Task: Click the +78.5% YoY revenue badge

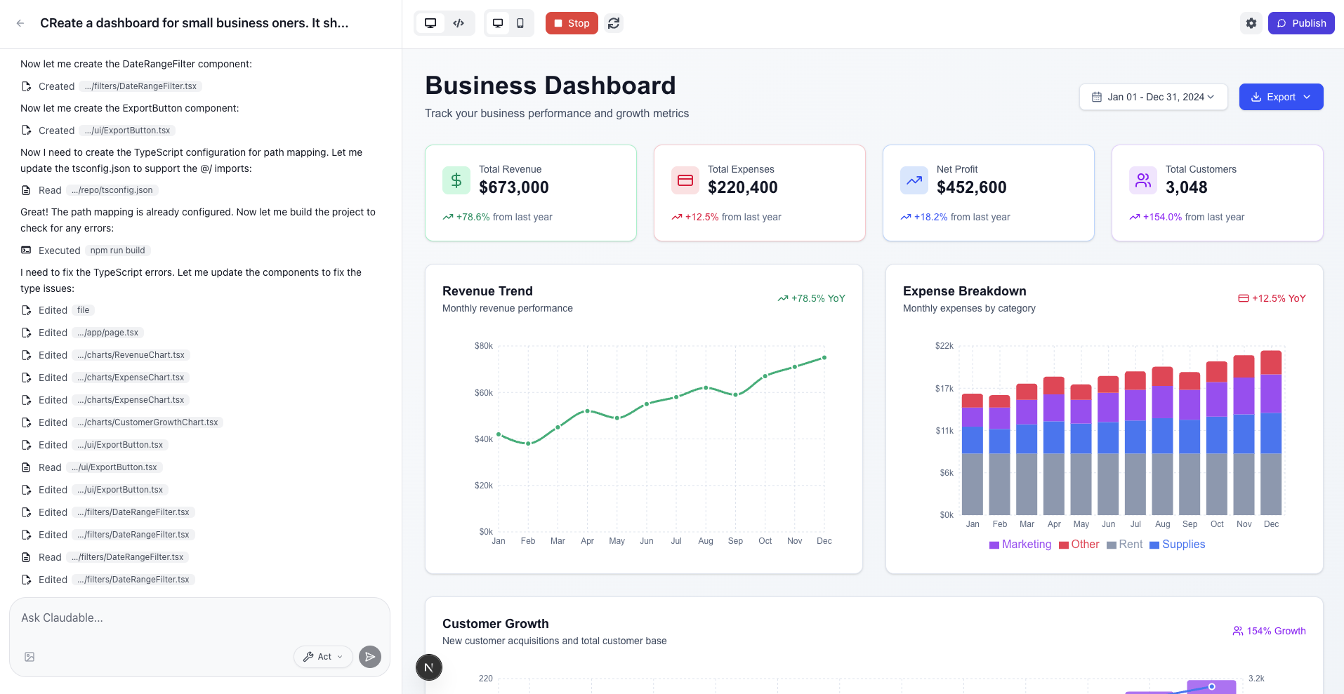Action: [811, 298]
